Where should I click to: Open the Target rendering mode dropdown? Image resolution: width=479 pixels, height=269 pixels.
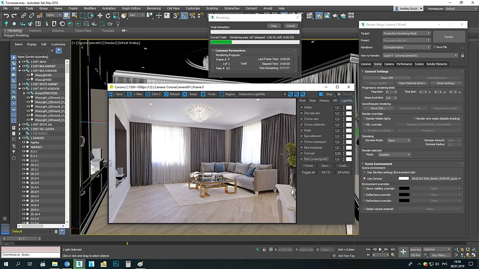(406, 33)
